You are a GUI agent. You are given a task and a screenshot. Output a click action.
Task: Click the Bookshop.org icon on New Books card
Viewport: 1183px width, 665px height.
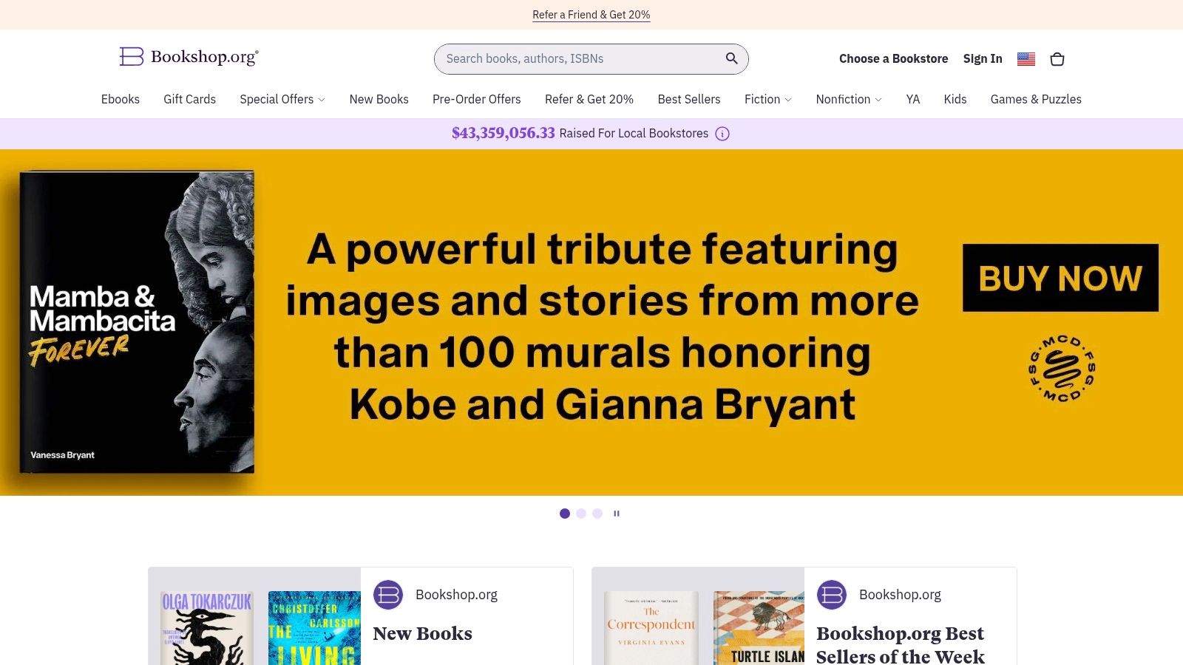(x=387, y=594)
